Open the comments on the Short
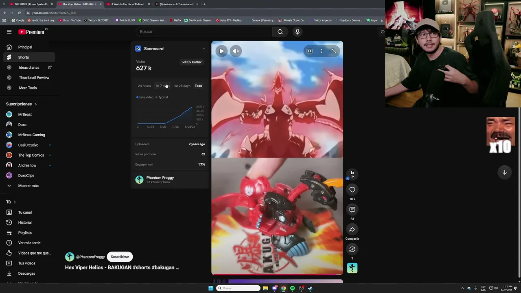The width and height of the screenshot is (521, 293). 352,210
